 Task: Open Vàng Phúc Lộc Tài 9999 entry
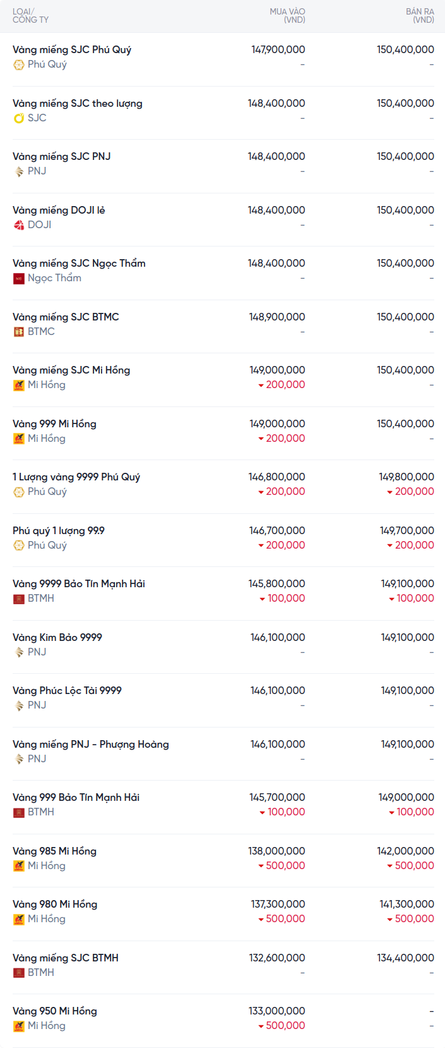click(67, 691)
